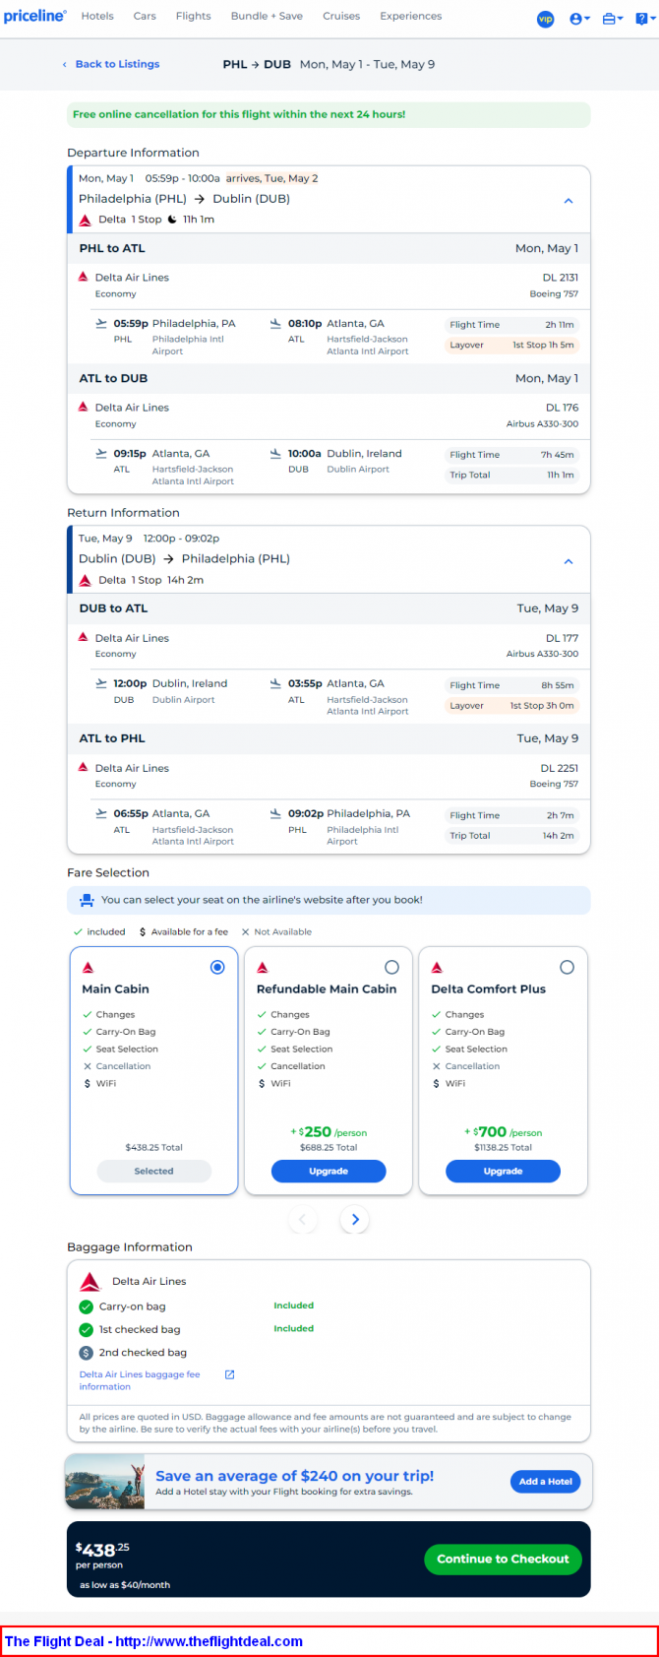Click the Delta logo in departure summary
659x1657 pixels.
coord(86,220)
